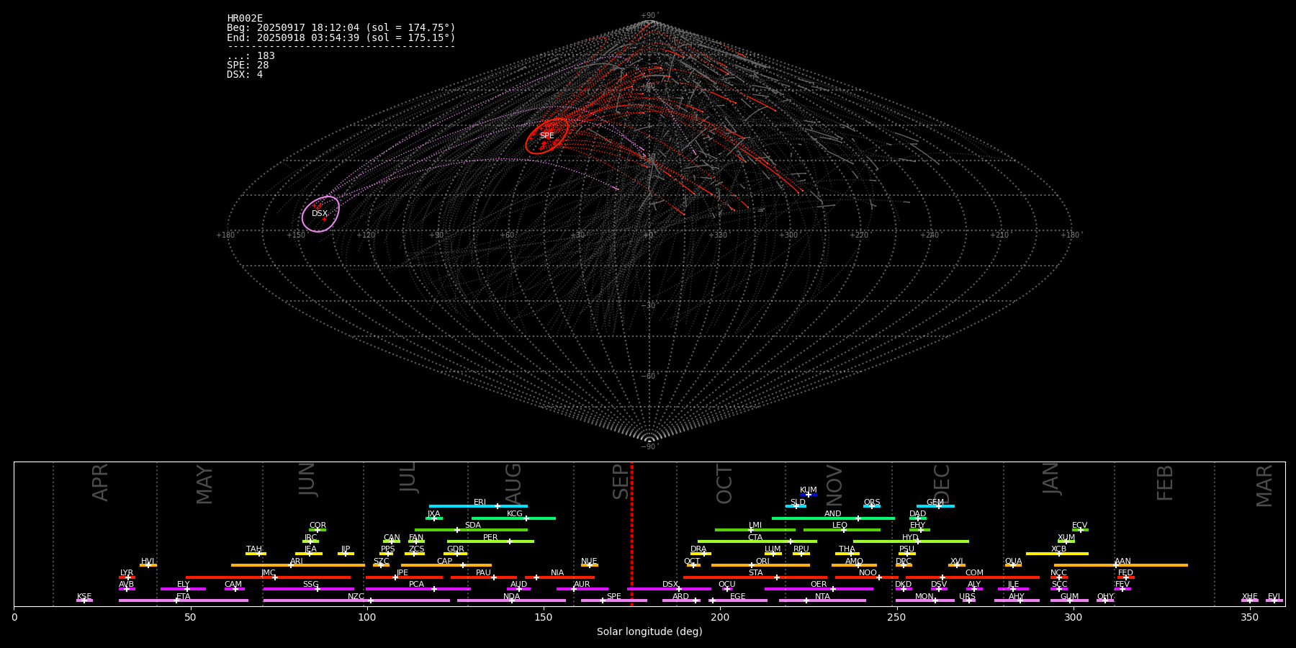This screenshot has width=1296, height=648.
Task: Click the OER shower bar
Action: [819, 589]
